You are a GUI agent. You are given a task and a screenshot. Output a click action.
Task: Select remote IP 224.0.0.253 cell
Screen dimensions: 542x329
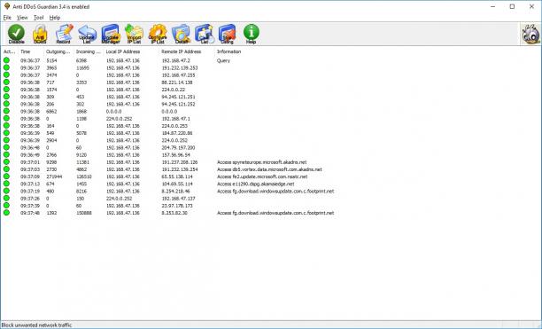pos(174,126)
